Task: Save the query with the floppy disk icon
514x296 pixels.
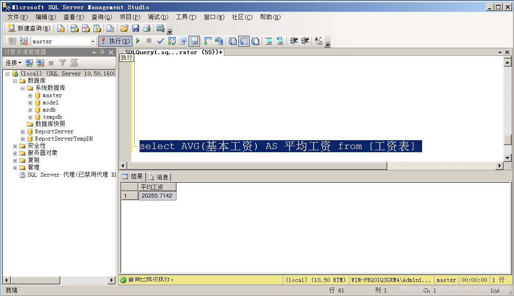Action: (x=136, y=28)
